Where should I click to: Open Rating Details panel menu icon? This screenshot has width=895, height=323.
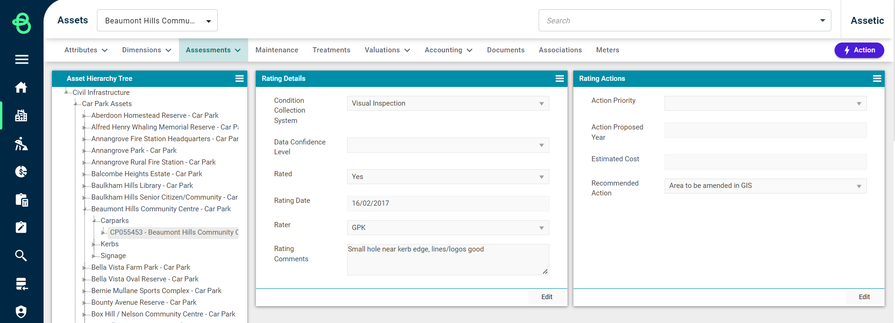pyautogui.click(x=560, y=79)
